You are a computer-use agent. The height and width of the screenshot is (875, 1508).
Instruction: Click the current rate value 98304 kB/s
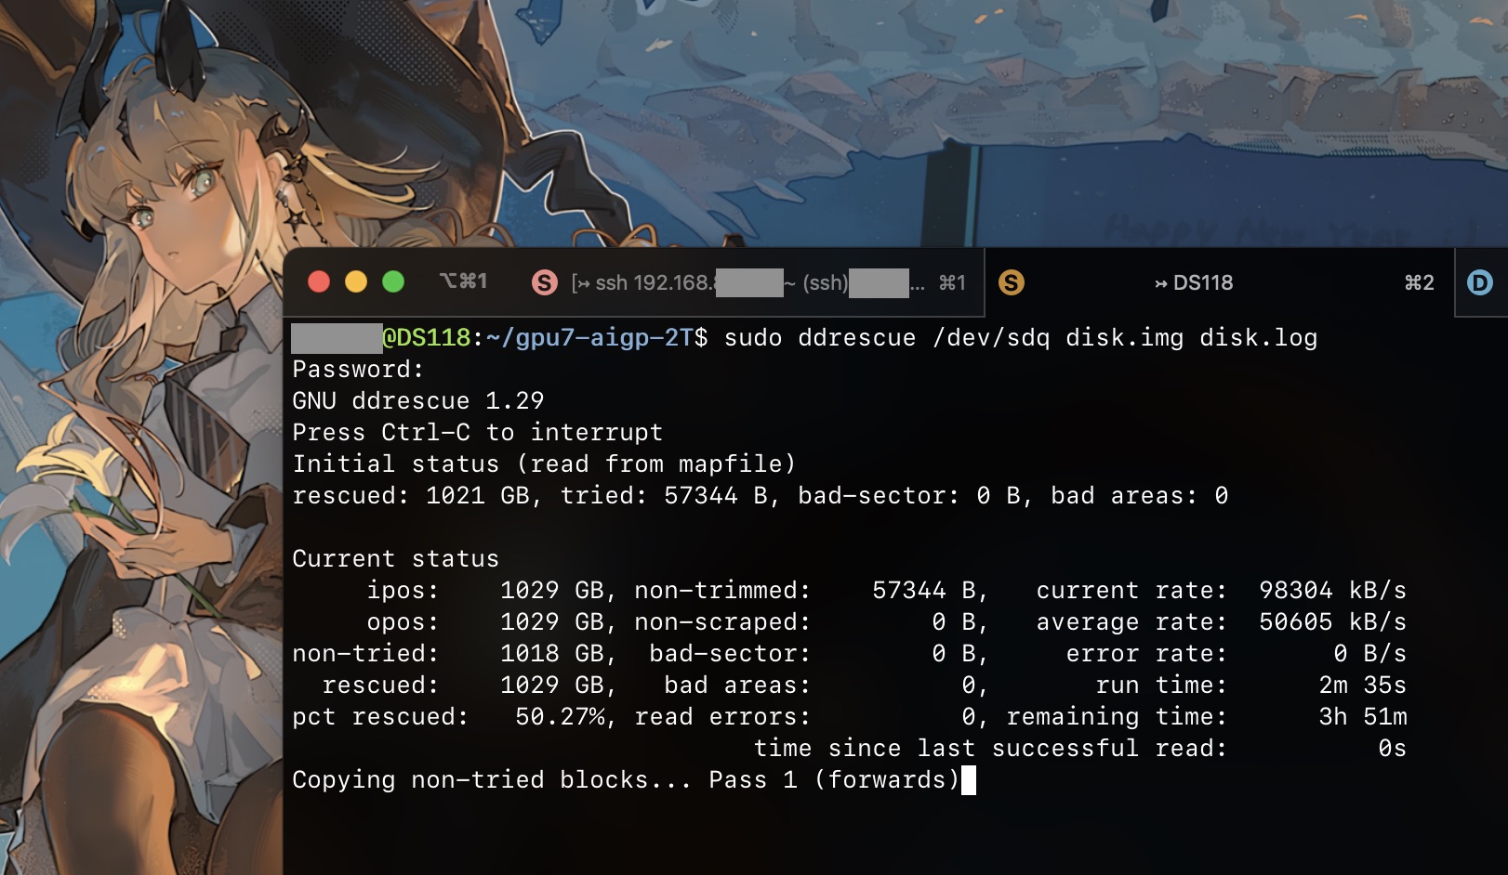click(1331, 591)
